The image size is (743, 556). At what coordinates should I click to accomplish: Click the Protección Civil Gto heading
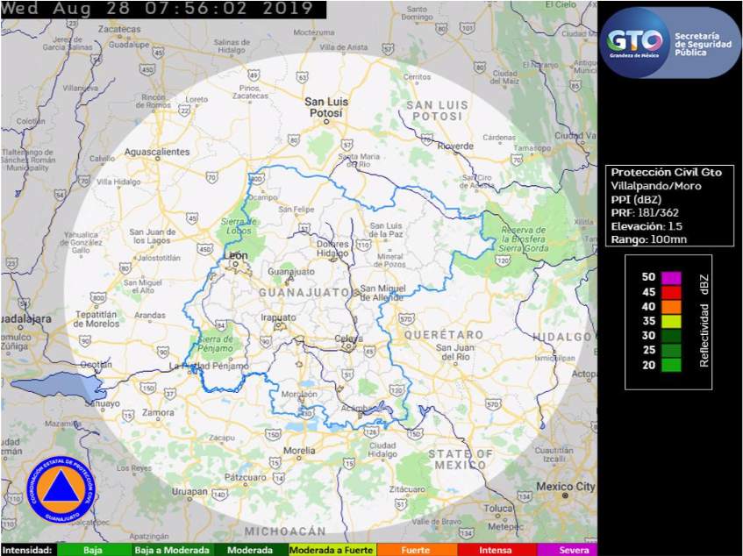pos(666,173)
